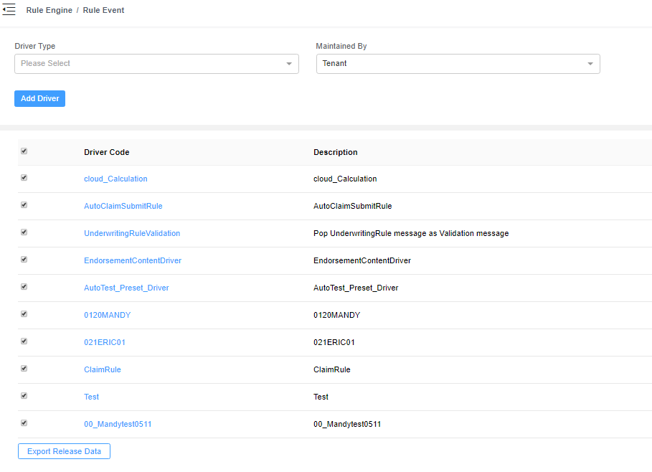This screenshot has width=652, height=472.
Task: Open the cloud_Calculation driver link
Action: tap(115, 179)
